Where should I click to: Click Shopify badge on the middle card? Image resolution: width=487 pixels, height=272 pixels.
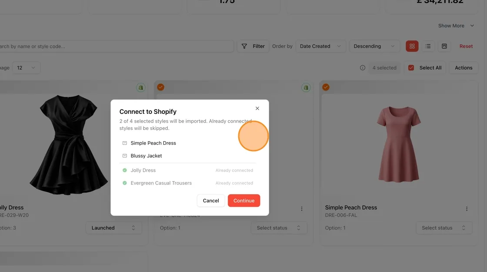coord(306,88)
